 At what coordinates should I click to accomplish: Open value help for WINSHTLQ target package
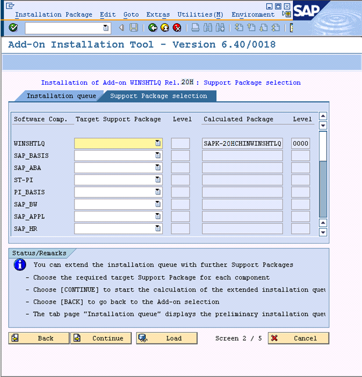[158, 143]
